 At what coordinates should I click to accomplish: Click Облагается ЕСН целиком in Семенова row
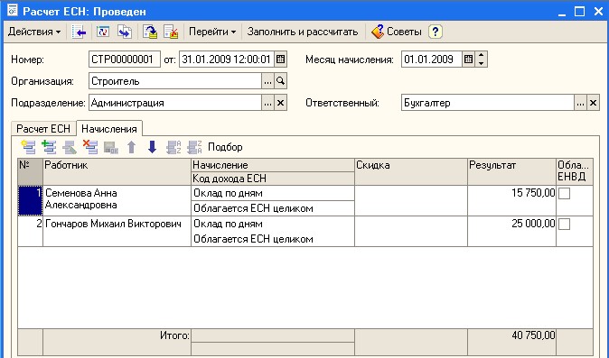tap(273, 208)
